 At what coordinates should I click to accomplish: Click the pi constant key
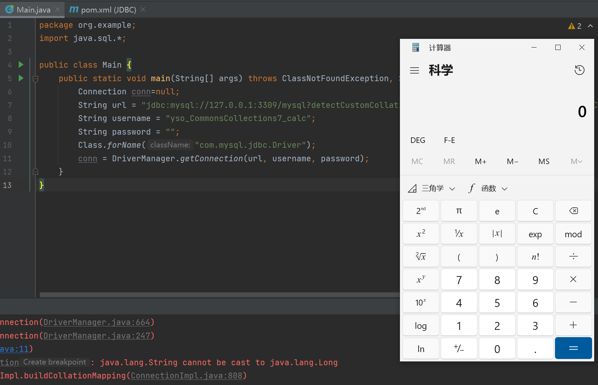pos(459,211)
